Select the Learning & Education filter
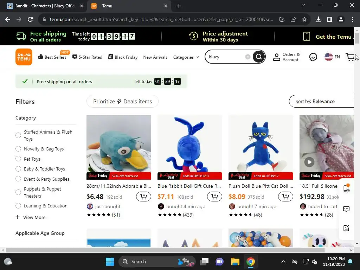Viewport: 360px width, 270px height. [18, 206]
